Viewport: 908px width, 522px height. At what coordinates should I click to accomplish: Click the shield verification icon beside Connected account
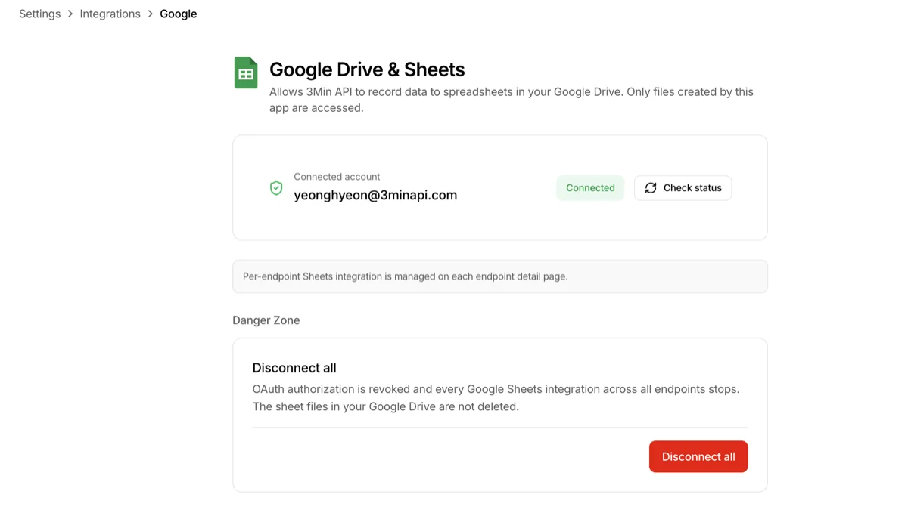(x=276, y=187)
